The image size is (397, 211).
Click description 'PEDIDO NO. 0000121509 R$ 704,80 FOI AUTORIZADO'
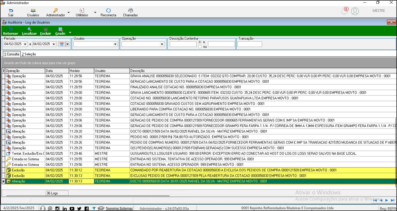point(190,137)
